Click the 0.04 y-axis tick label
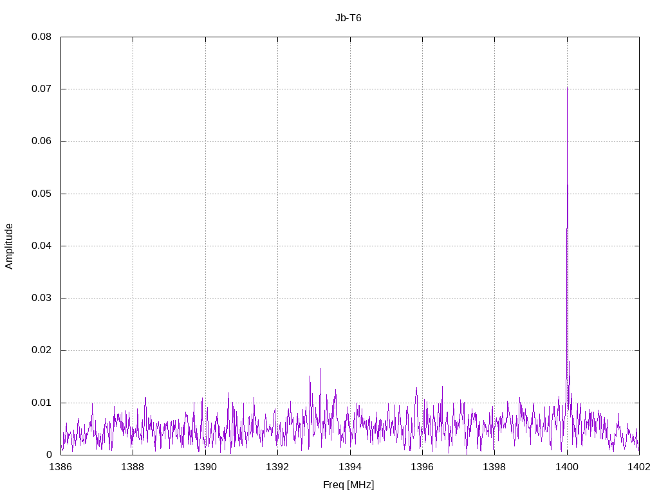The width and height of the screenshot is (659, 494). 41,246
